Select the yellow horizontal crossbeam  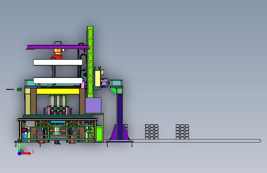click(58, 91)
